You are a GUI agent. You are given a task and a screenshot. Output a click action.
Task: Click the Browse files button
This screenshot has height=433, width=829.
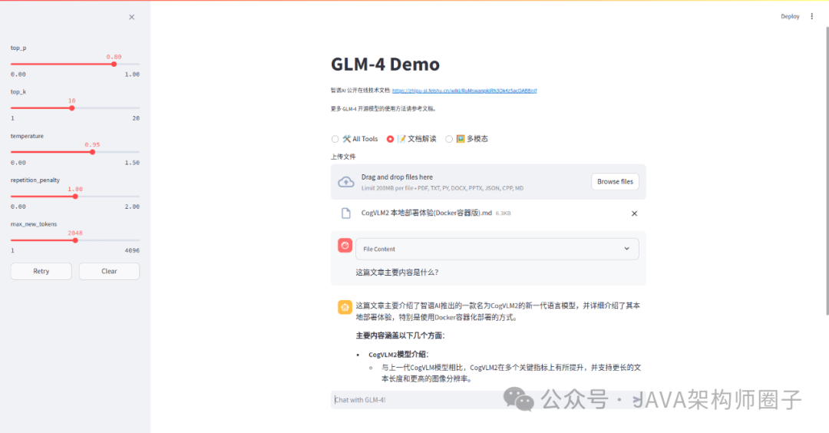point(615,181)
